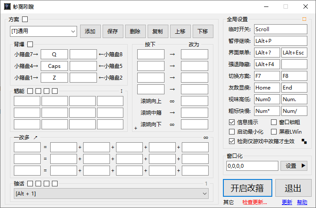Screen dimensions: 316x208
Task: Enable the 信息提示 checkbox
Action: (232, 122)
